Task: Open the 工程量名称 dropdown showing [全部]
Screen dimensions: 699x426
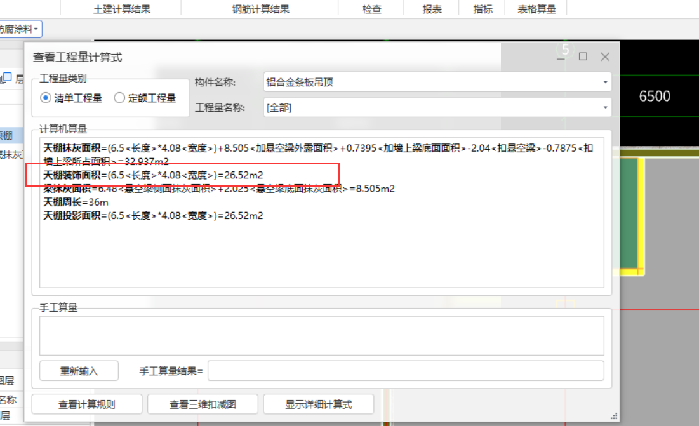Action: pos(437,107)
